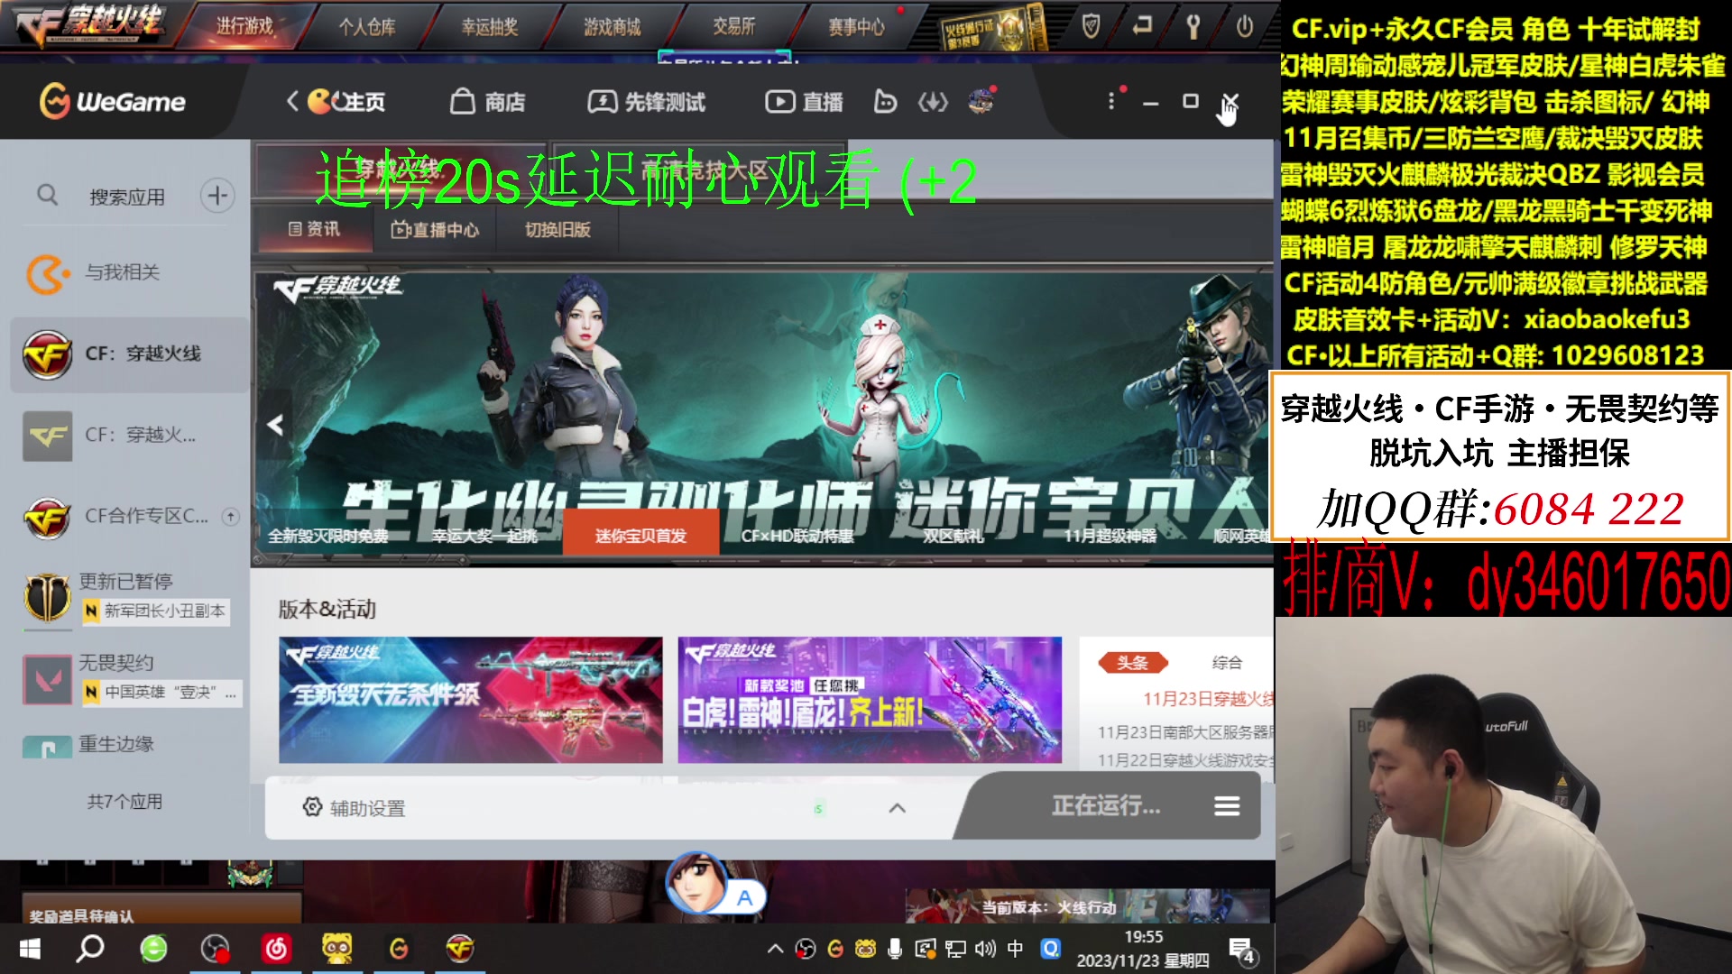Open 全新毁灭无条件领 activity thumbnail
The width and height of the screenshot is (1732, 974).
tap(471, 700)
